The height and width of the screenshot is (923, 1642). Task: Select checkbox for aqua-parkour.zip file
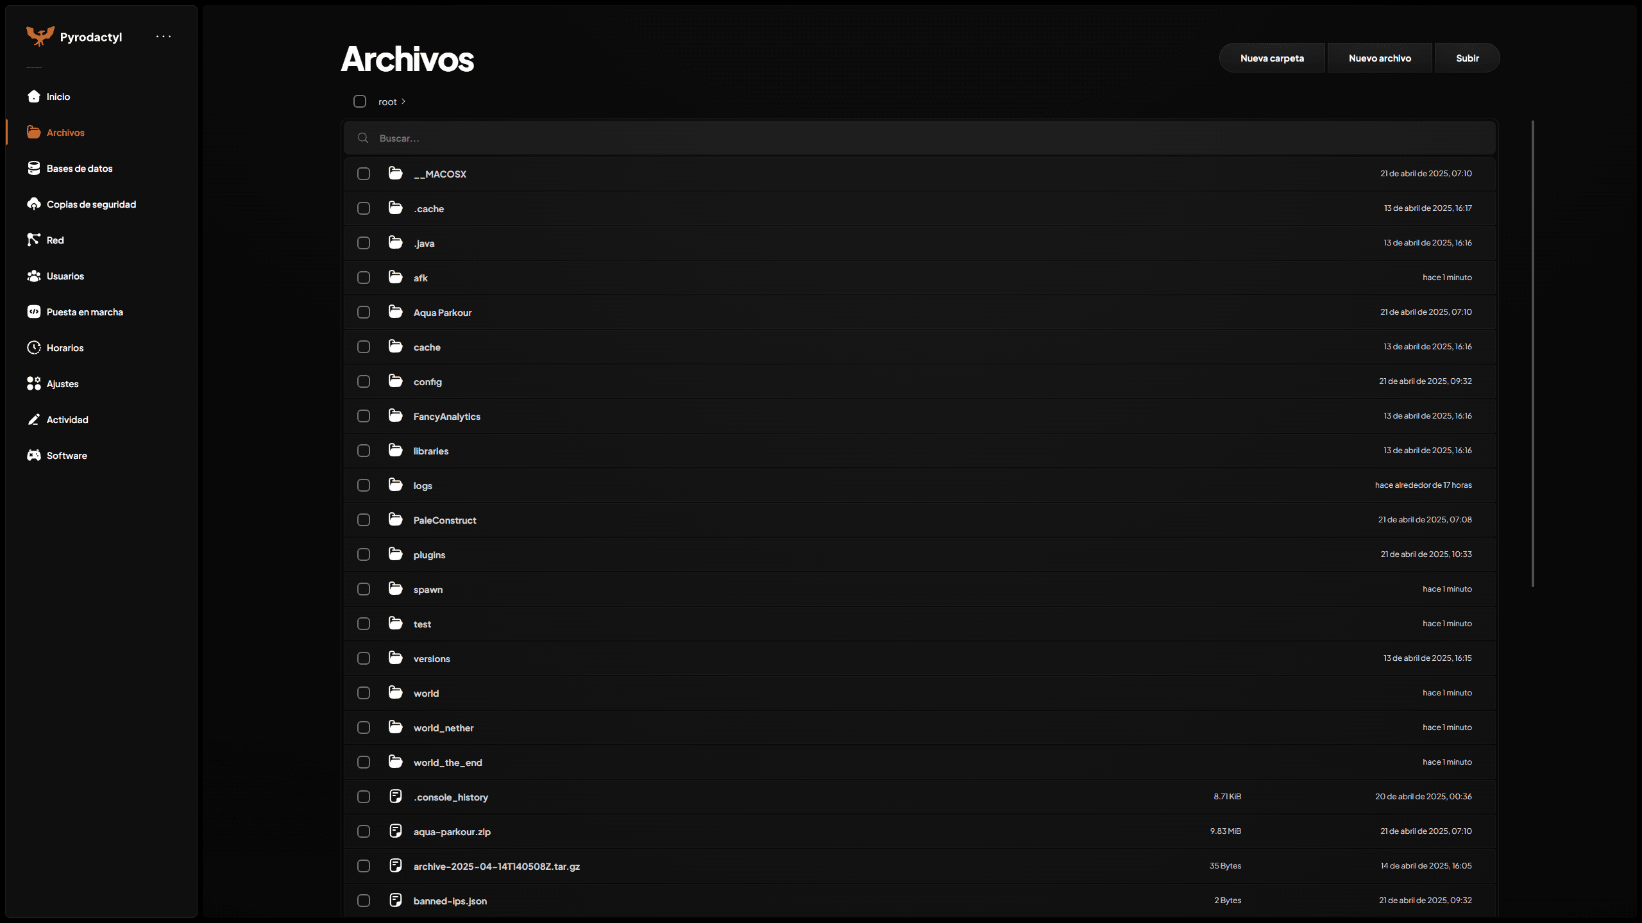(364, 831)
